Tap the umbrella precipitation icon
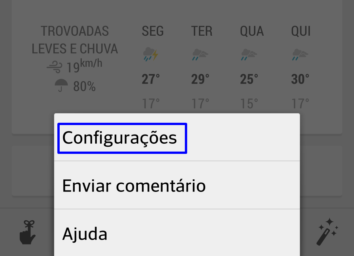The image size is (354, 256). click(61, 85)
